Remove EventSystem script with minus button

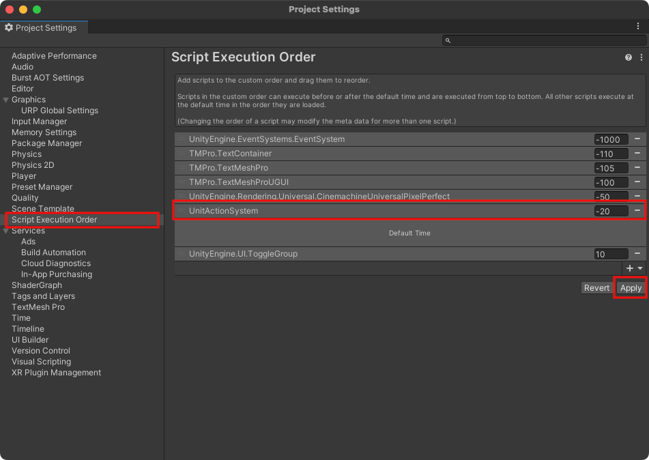(x=637, y=139)
